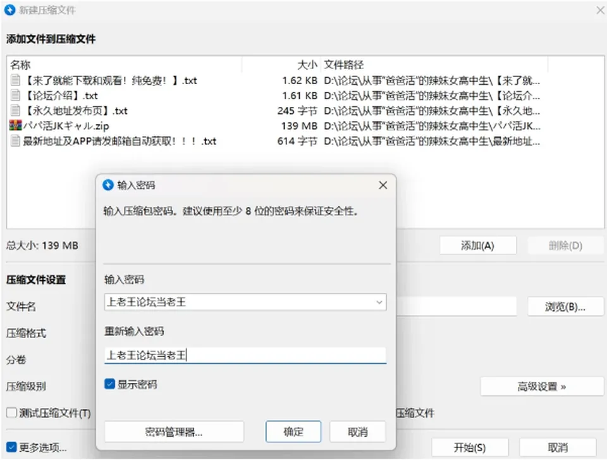Screen dimensions: 607x460
Task: Expand the password history dropdown arrow
Action: click(x=379, y=302)
